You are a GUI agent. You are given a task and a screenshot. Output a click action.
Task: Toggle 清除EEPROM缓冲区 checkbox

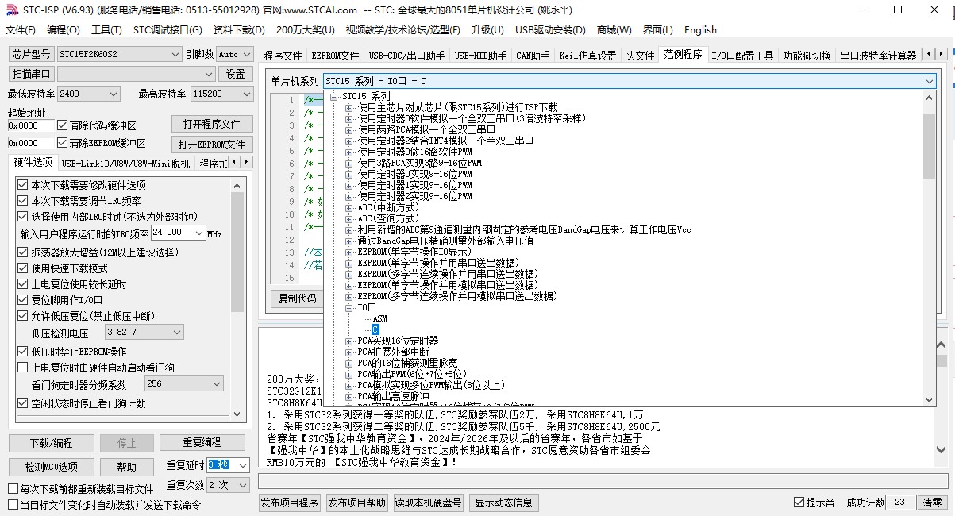click(x=101, y=143)
